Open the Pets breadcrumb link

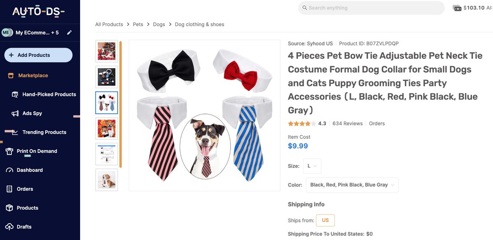[138, 24]
